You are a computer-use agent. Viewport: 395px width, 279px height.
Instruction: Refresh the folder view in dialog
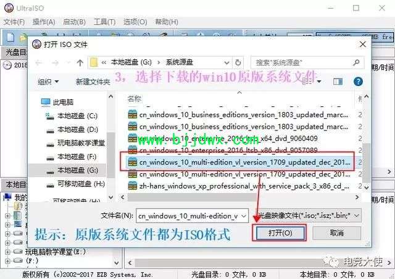(x=238, y=62)
